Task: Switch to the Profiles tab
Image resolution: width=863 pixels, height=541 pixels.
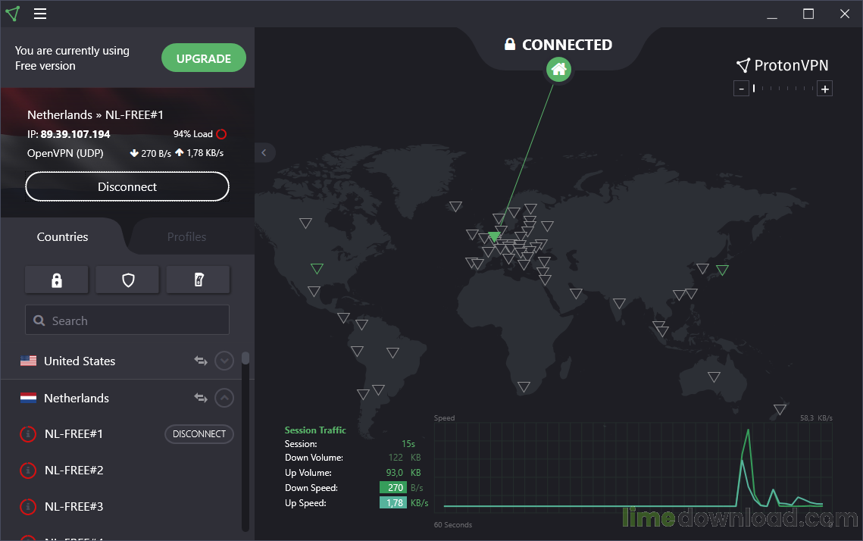Action: [x=186, y=236]
